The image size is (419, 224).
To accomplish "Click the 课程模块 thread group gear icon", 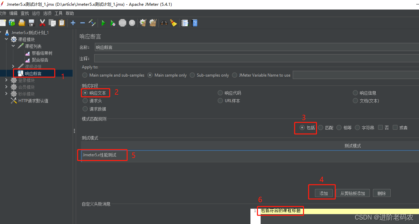I will (x=14, y=39).
